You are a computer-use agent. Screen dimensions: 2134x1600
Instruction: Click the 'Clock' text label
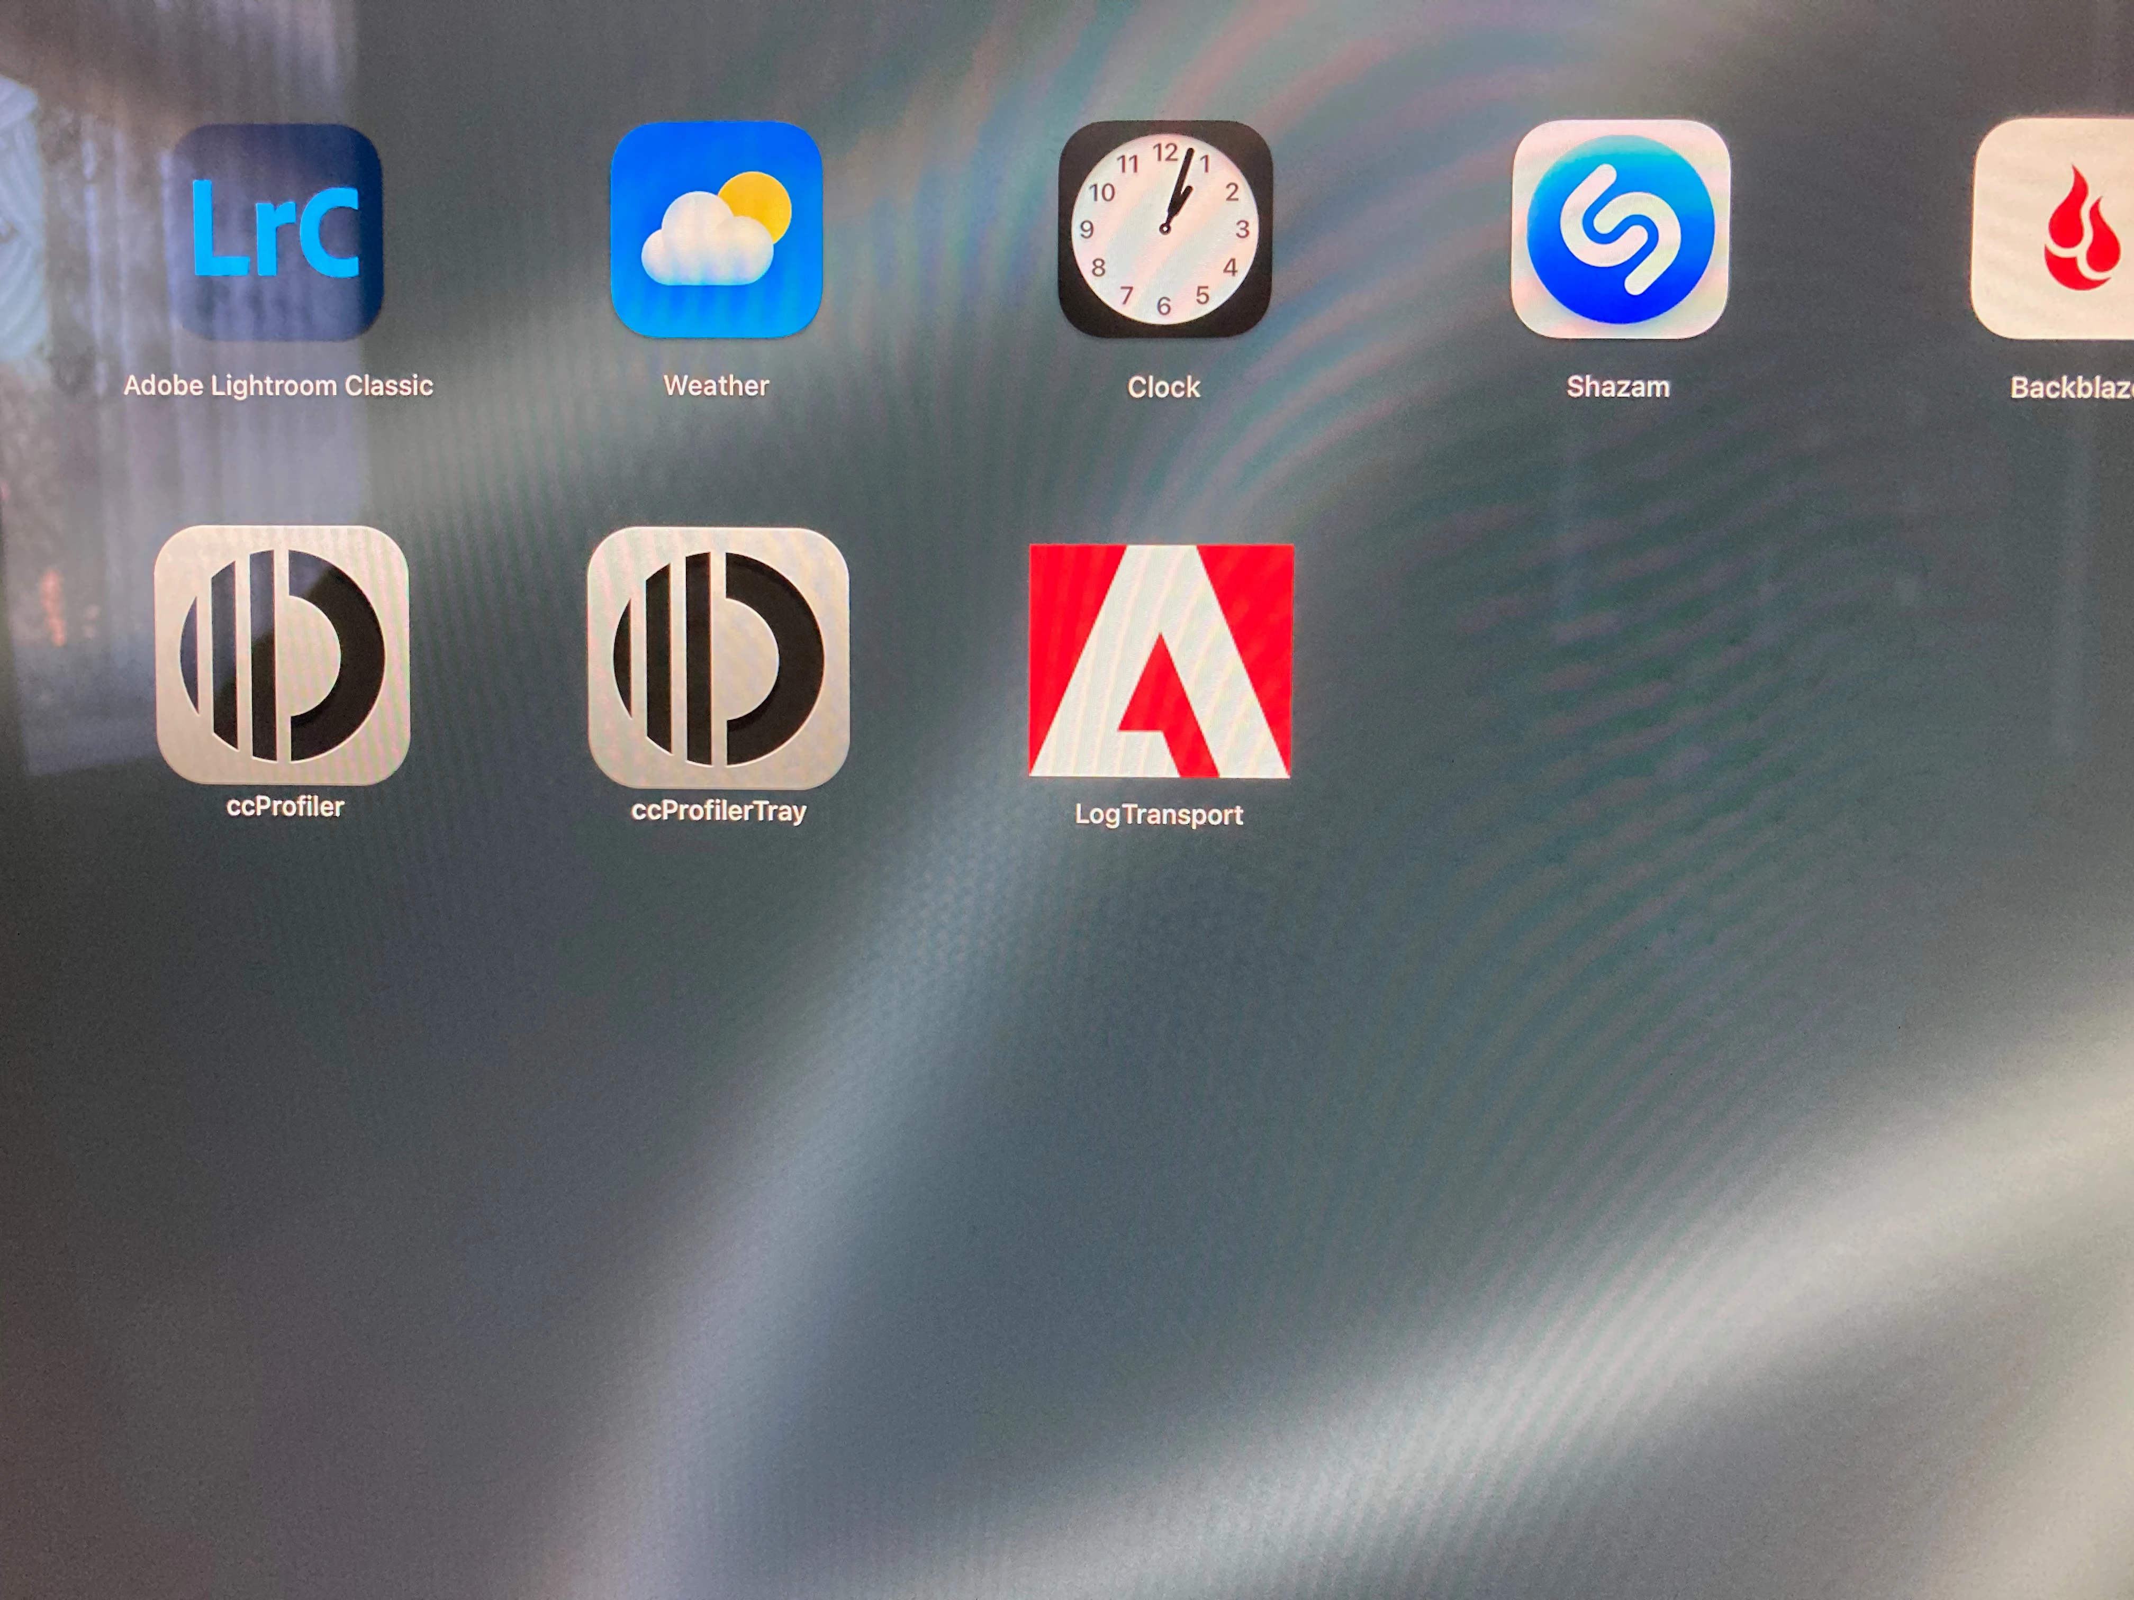tap(1163, 388)
